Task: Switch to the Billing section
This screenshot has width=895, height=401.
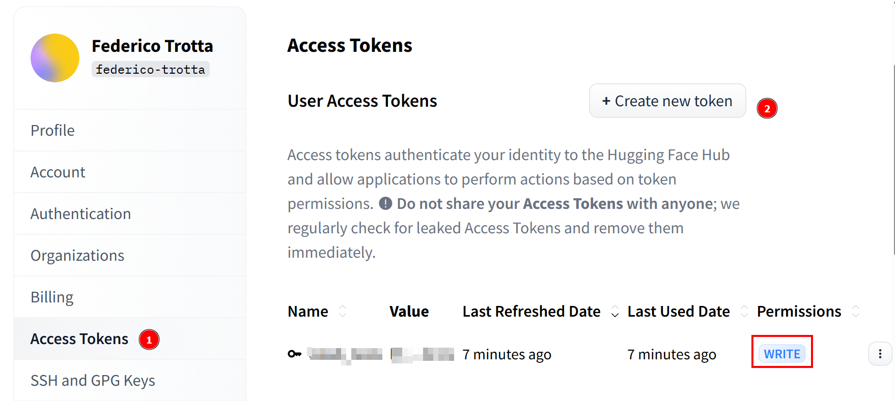Action: (x=51, y=297)
